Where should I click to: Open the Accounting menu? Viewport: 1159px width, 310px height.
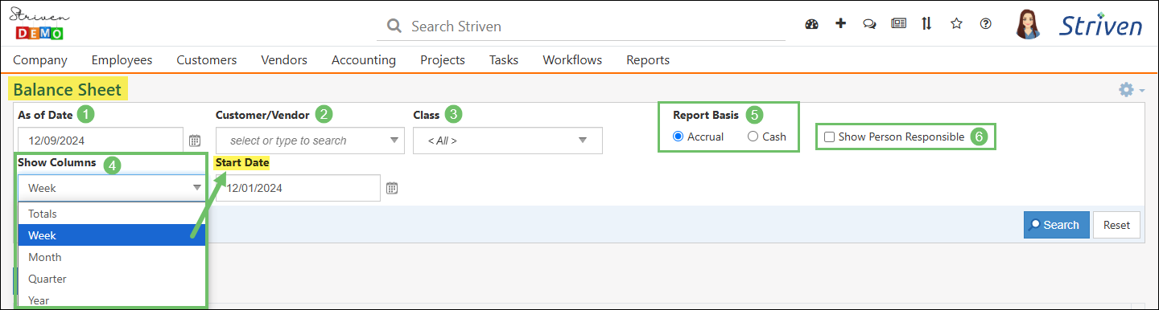[364, 59]
